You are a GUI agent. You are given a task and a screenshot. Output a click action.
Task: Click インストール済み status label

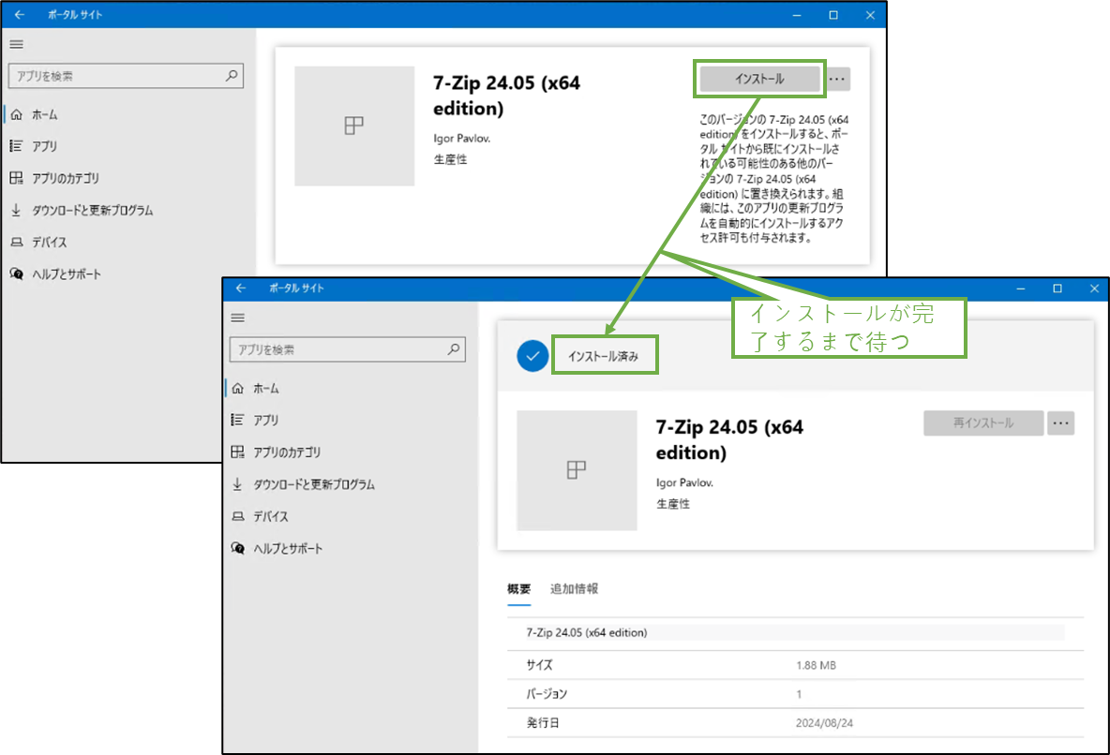coord(604,356)
